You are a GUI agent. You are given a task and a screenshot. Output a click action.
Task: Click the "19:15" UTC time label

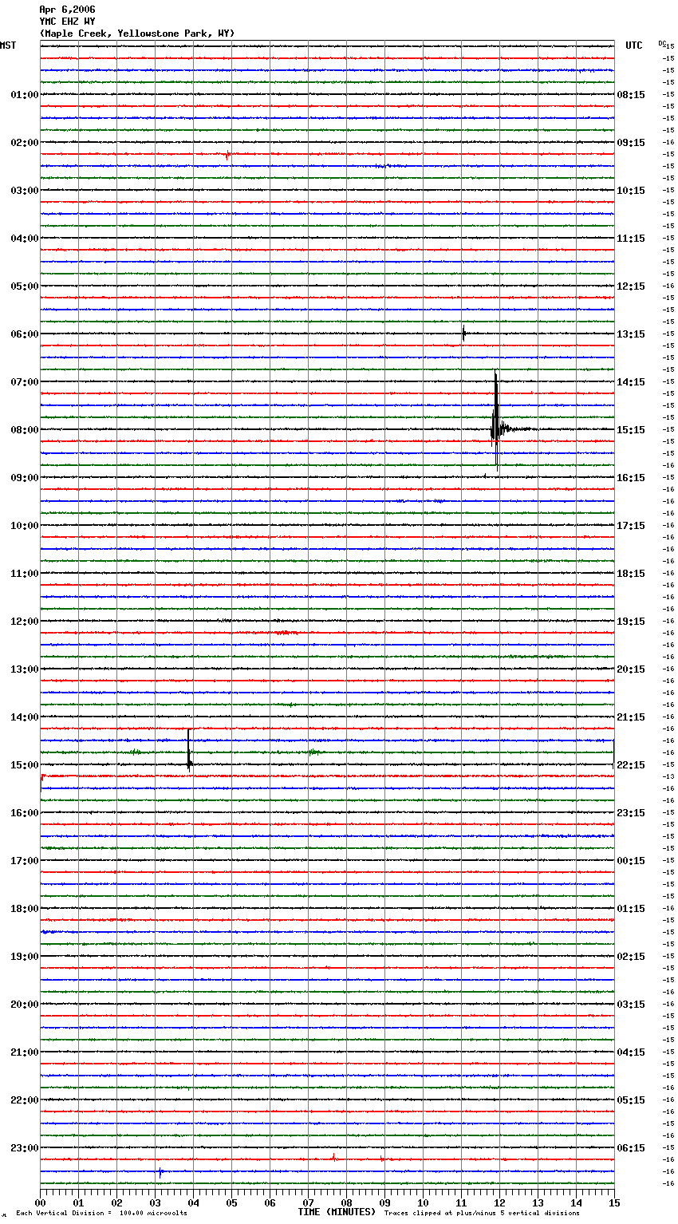pos(631,622)
